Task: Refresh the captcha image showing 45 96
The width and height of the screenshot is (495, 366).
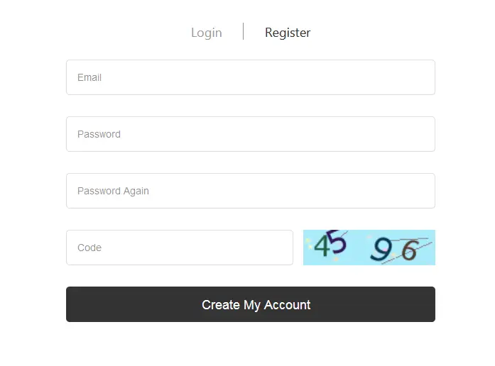Action: (x=369, y=248)
